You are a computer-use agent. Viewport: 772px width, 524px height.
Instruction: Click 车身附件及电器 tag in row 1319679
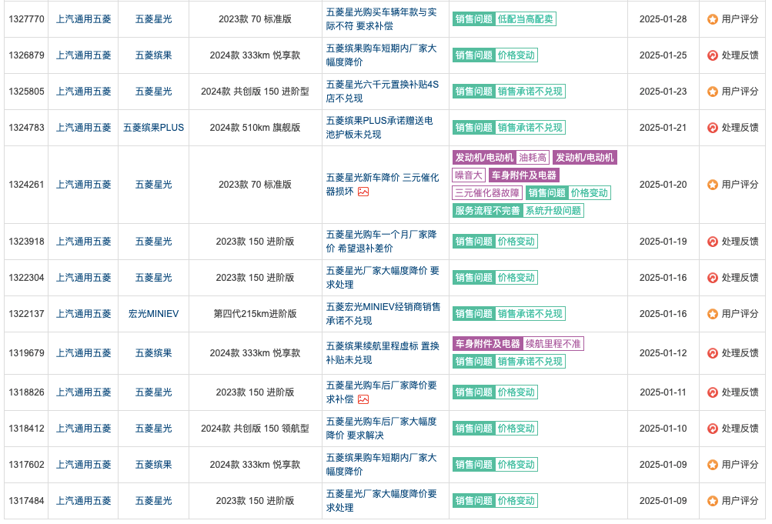[x=487, y=343]
